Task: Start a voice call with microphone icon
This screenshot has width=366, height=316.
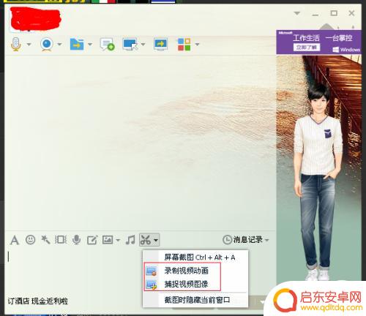Action: [x=16, y=44]
